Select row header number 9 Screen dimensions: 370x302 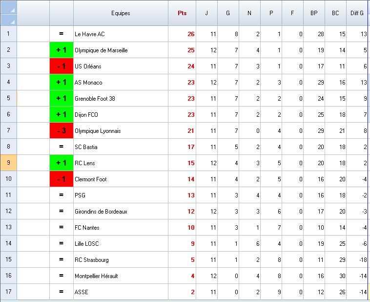(x=9, y=163)
